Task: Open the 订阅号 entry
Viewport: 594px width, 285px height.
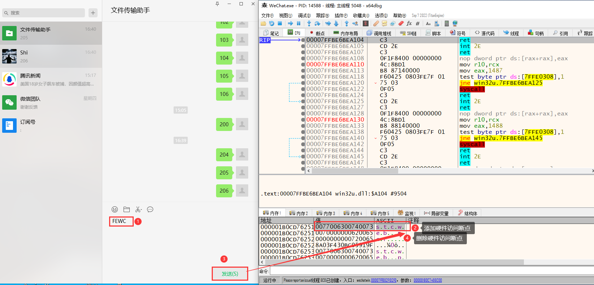Action: pos(51,126)
